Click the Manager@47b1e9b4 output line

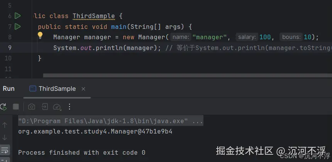(x=95, y=132)
